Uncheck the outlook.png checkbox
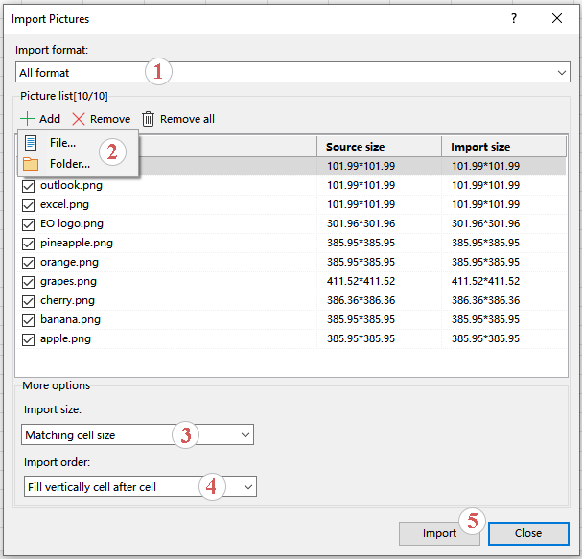Viewport: 583px width, 559px height. (x=28, y=186)
